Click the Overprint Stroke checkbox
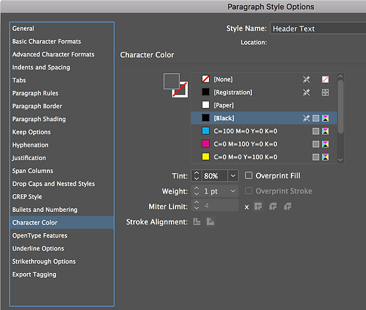Viewport: 366px width, 310px height. click(249, 191)
